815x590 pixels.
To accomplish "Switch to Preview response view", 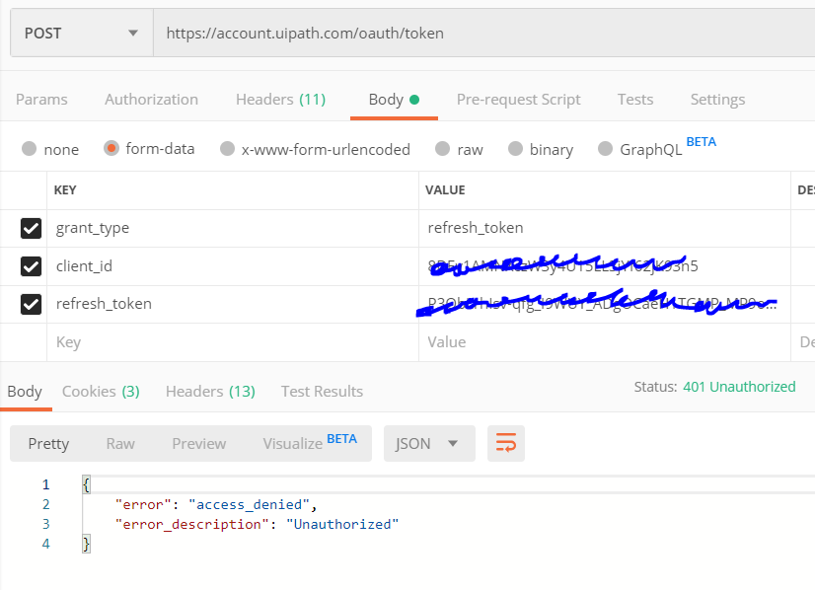I will (198, 443).
